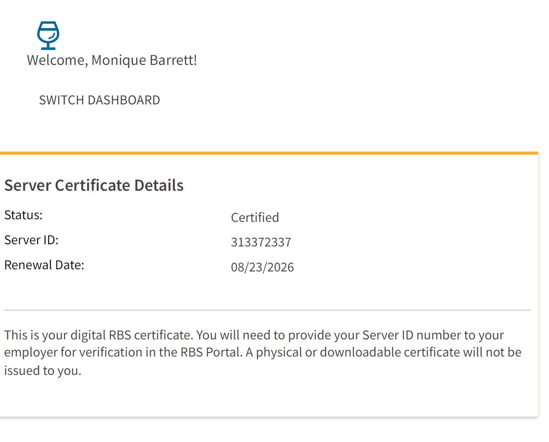Click the SWITCH DASHBOARD link
This screenshot has height=442, width=549.
[99, 100]
